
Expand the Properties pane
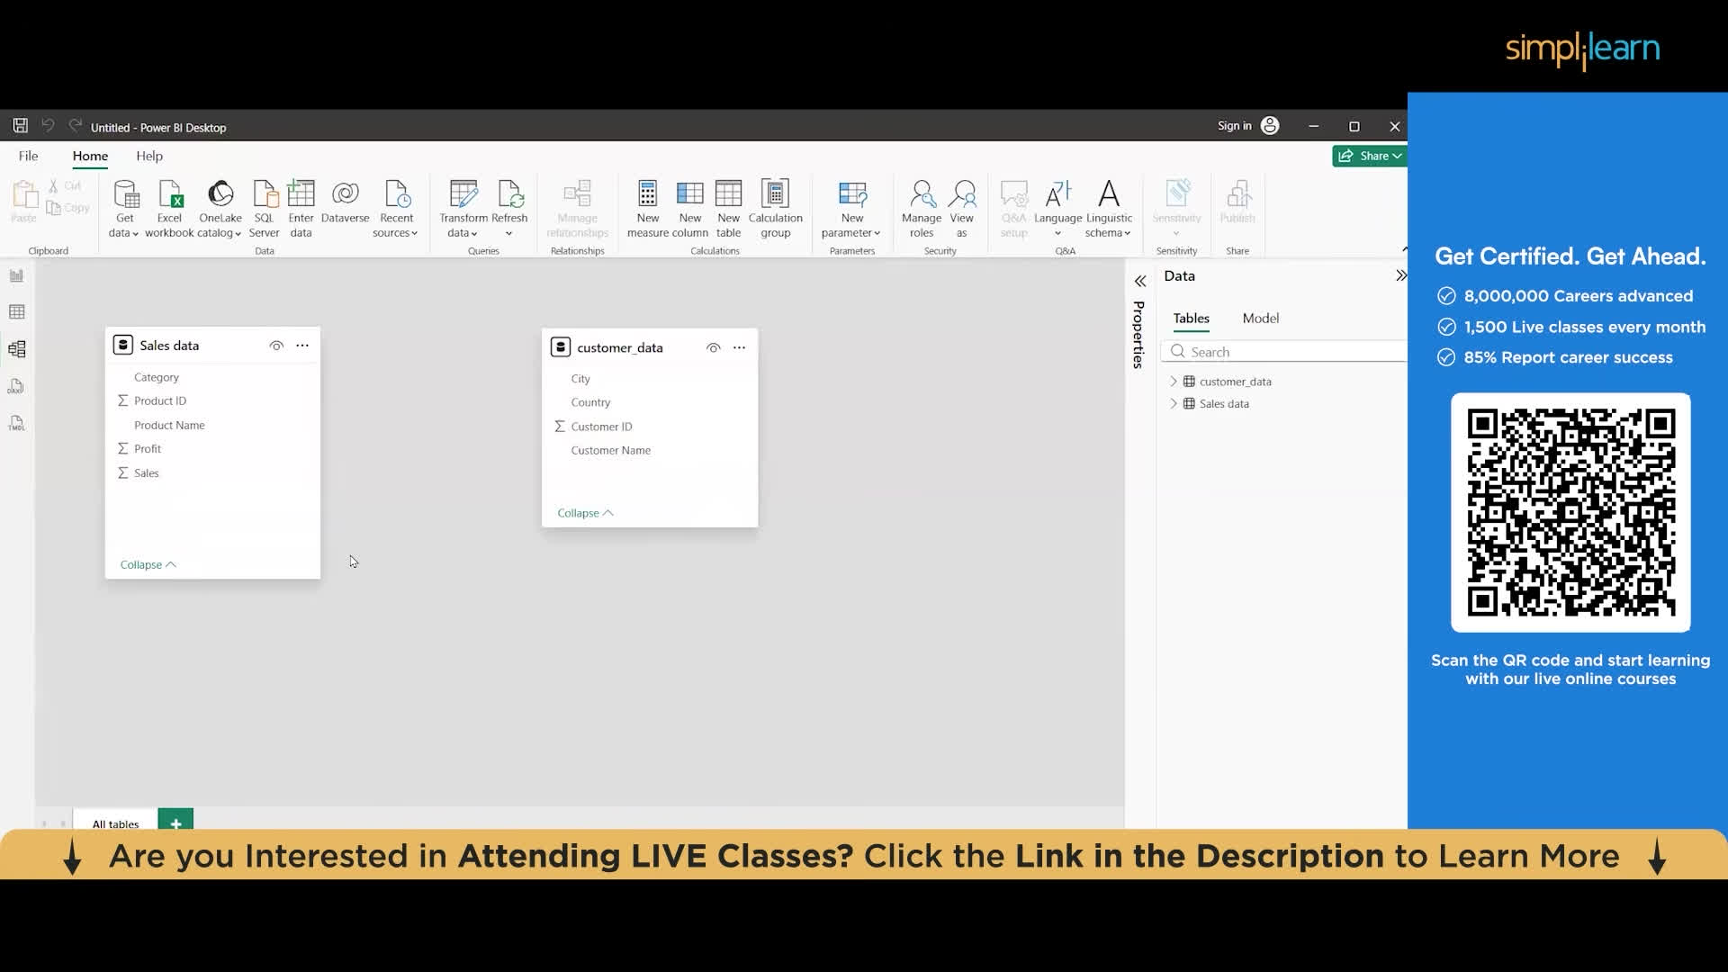coord(1140,282)
